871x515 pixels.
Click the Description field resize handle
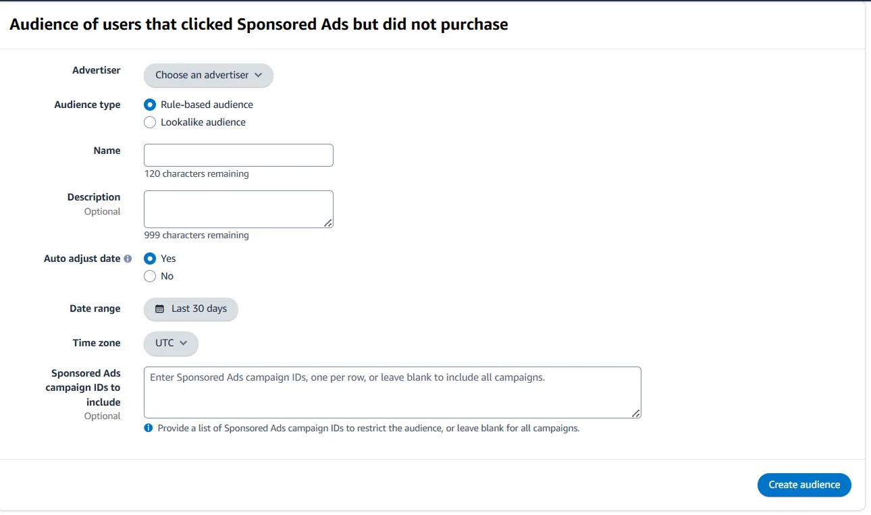328,223
